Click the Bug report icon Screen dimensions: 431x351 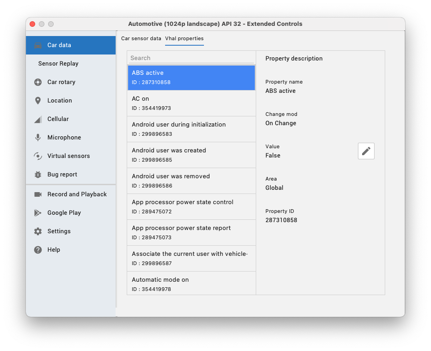pyautogui.click(x=38, y=175)
